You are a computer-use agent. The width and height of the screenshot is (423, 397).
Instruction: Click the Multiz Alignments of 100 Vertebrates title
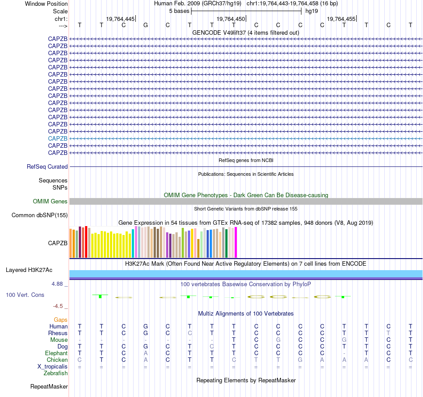tap(246, 314)
